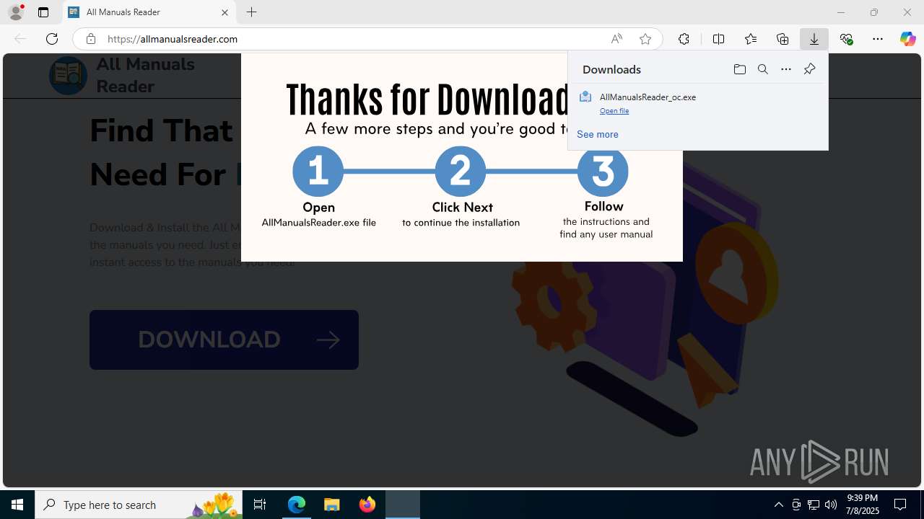The width and height of the screenshot is (924, 519).
Task: Open the downloads folder
Action: (739, 69)
